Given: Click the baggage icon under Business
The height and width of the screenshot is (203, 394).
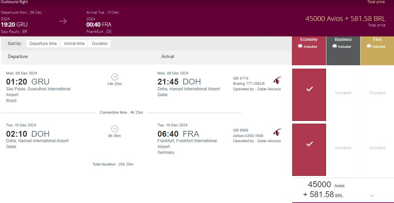Looking at the screenshot, I should click(334, 46).
